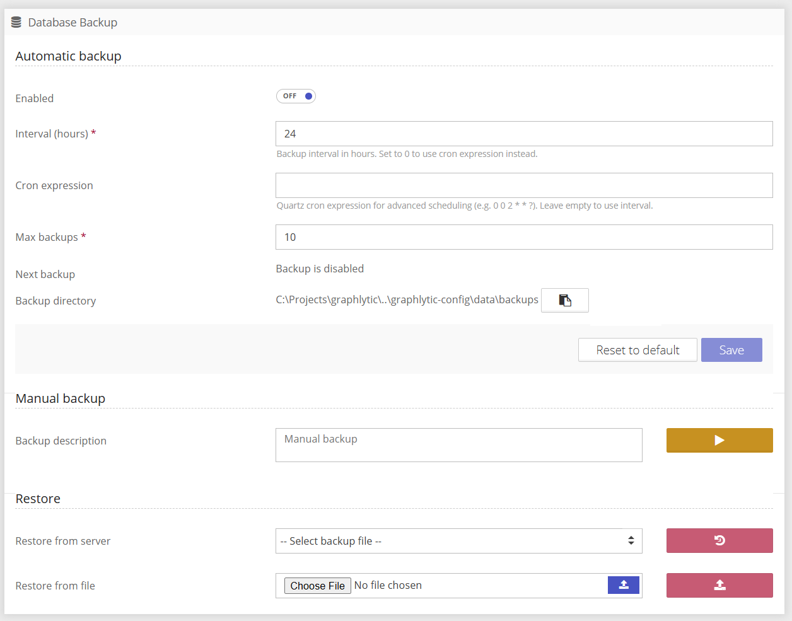Click the Backup directory label

[x=55, y=301]
